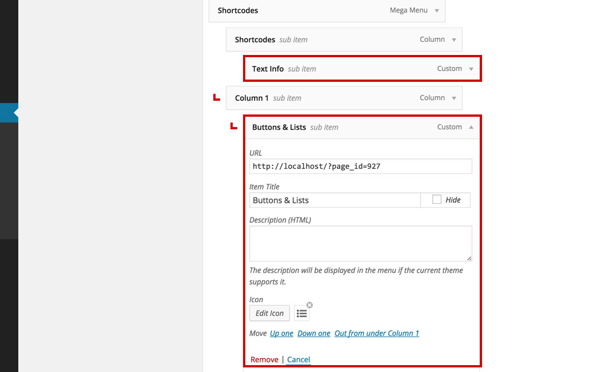
Task: Expand the Shortcodes Column sub item
Action: pos(454,39)
